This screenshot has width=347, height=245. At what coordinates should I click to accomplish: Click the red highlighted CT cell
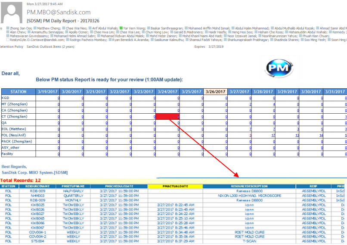(x=166, y=117)
